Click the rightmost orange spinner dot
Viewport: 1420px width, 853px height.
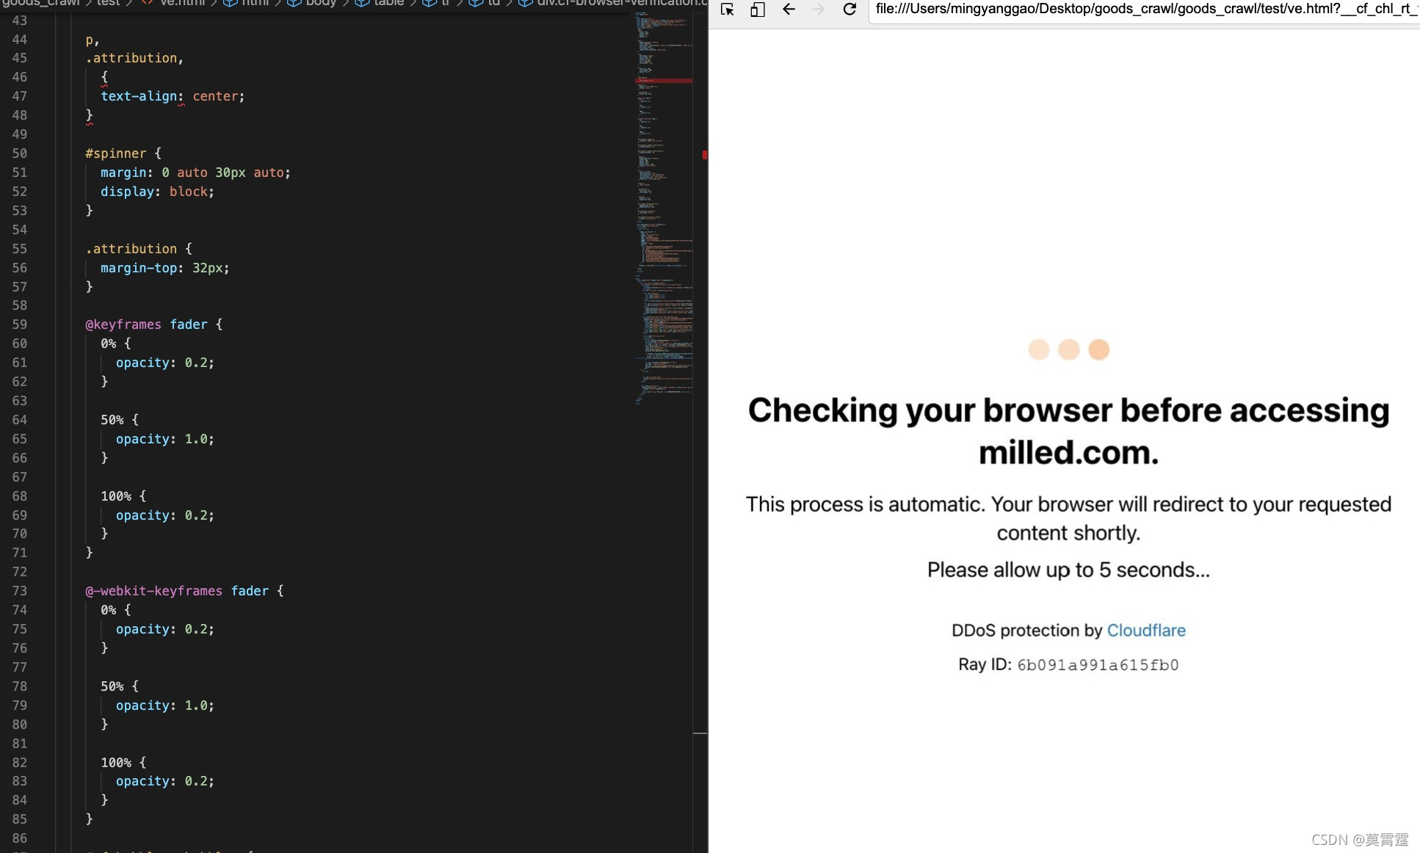[x=1098, y=349]
